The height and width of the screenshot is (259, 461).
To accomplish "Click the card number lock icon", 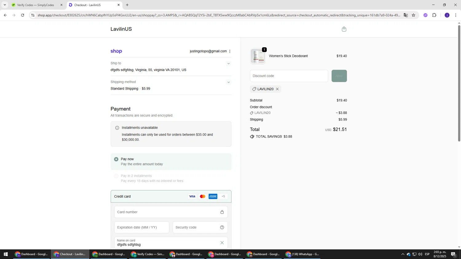I will click(222, 212).
